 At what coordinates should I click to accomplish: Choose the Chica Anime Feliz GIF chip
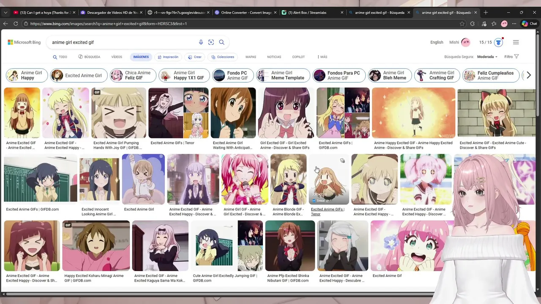(x=133, y=76)
